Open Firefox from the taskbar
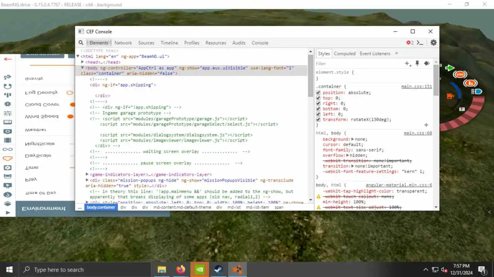The image size is (494, 277). coord(180,269)
